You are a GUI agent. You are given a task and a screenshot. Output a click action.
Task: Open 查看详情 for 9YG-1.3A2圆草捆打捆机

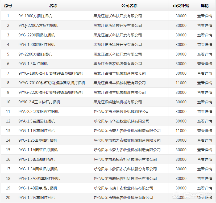point(205,179)
